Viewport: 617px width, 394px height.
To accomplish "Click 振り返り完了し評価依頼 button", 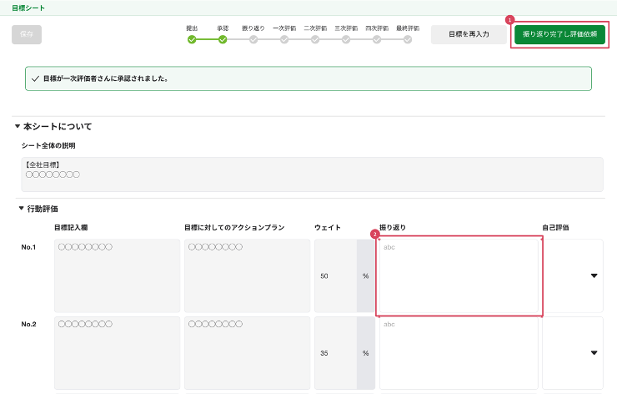I will (x=559, y=34).
